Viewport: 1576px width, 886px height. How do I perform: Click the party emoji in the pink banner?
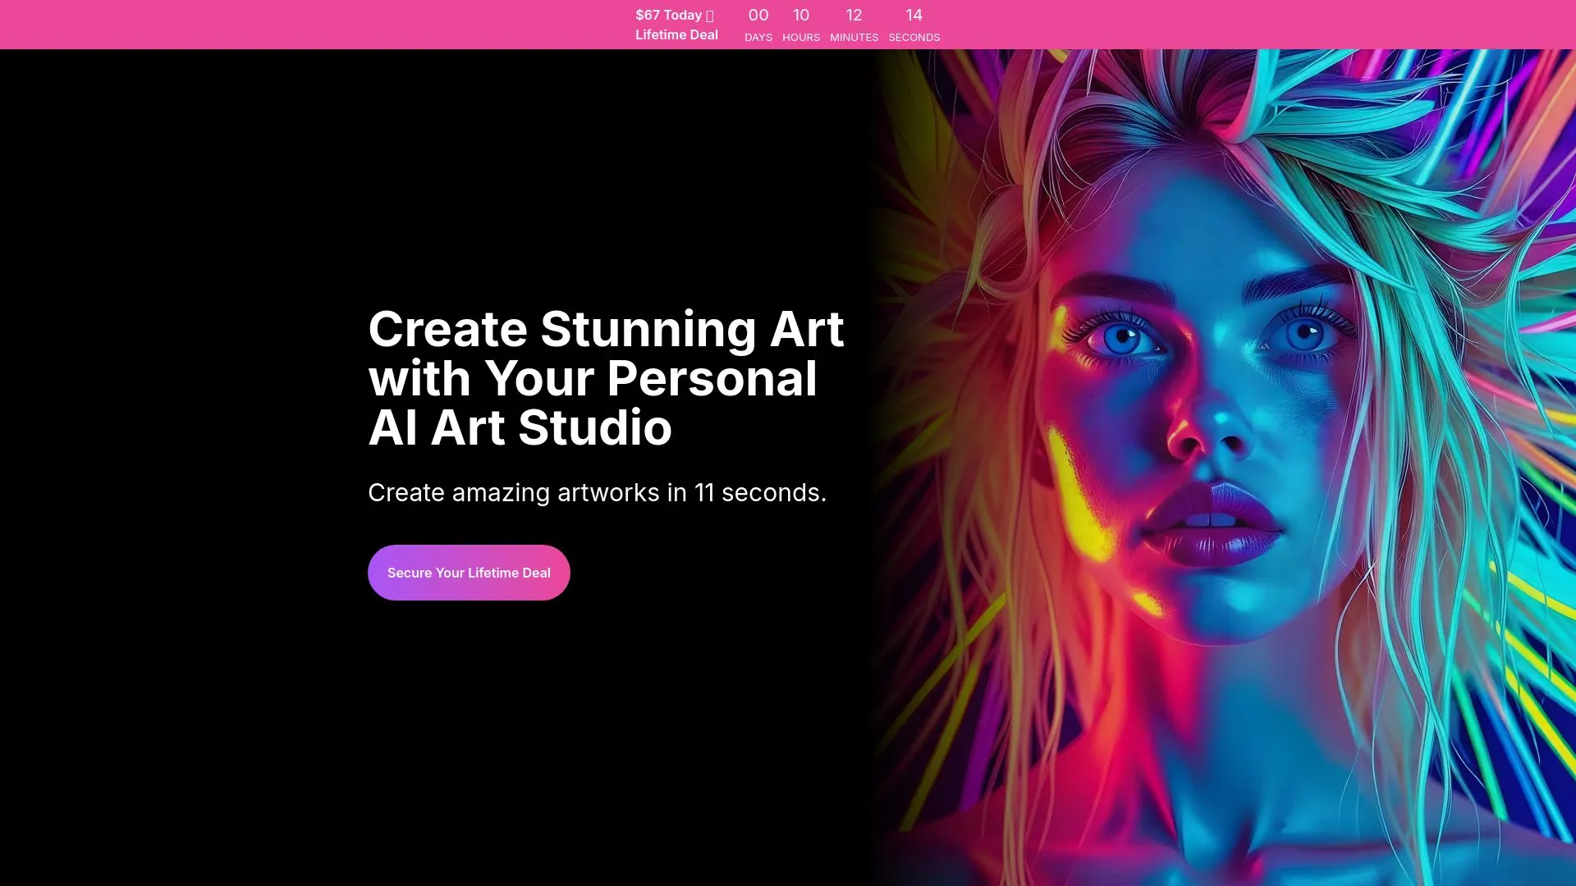tap(710, 15)
